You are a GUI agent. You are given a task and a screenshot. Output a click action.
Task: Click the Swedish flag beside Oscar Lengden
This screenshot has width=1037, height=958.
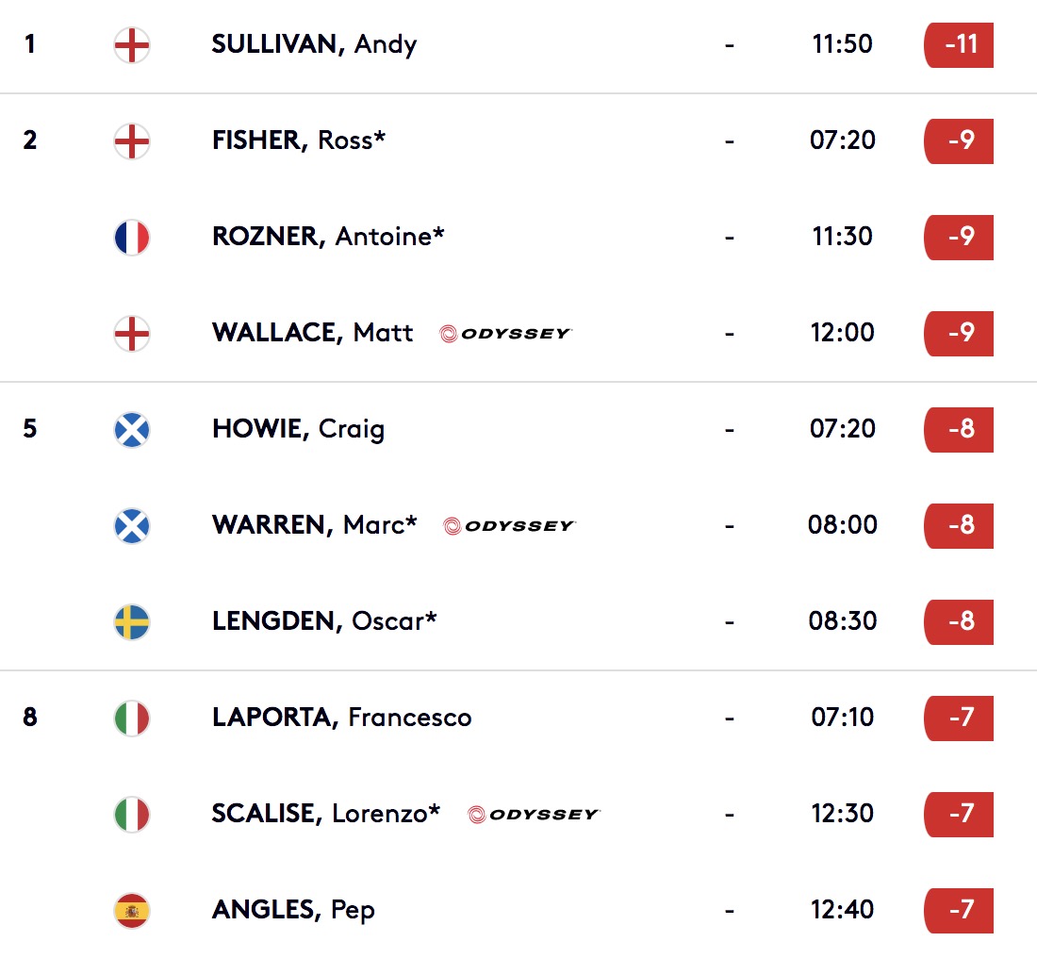pyautogui.click(x=132, y=622)
